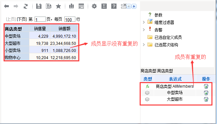Image resolution: width=217 pixels, height=124 pixels.
Task: Click the question mark help icon
Action: click(114, 6)
